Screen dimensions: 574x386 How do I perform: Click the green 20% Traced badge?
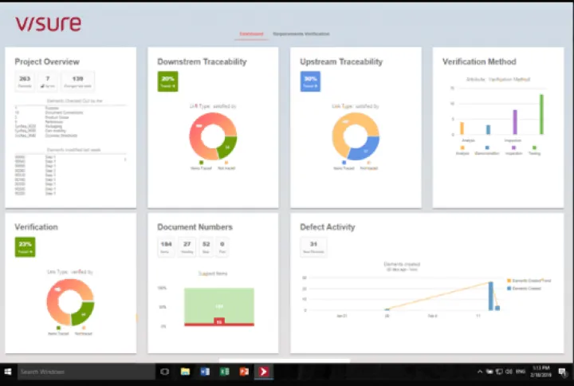pos(167,81)
